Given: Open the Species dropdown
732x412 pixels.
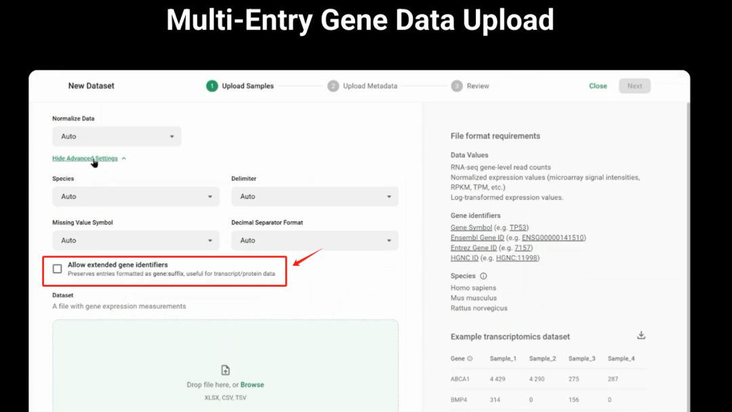Looking at the screenshot, I should (136, 197).
